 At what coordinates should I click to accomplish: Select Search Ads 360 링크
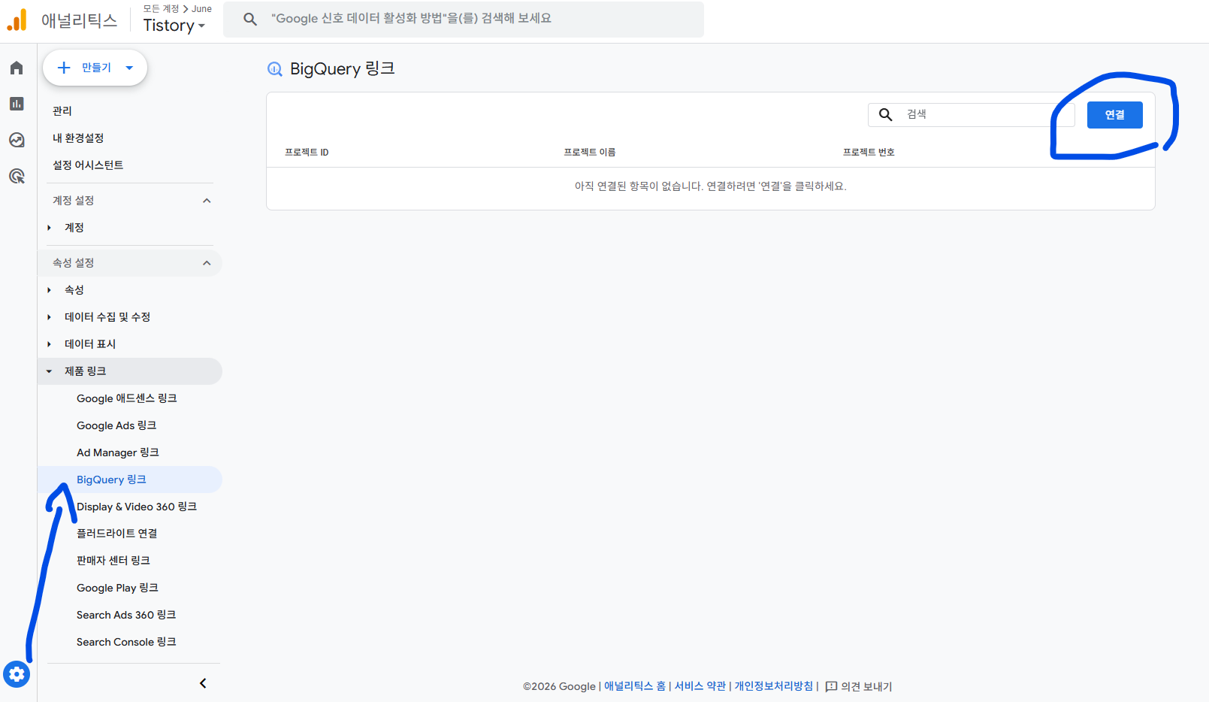126,615
